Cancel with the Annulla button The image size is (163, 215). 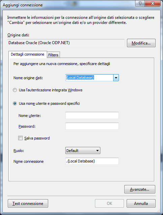click(141, 204)
